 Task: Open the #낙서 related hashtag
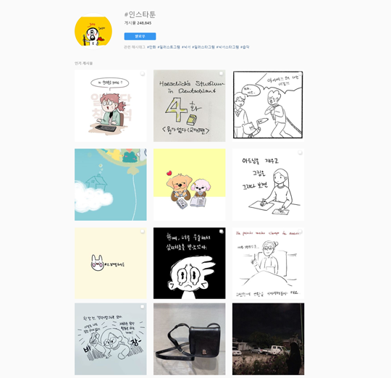click(186, 47)
